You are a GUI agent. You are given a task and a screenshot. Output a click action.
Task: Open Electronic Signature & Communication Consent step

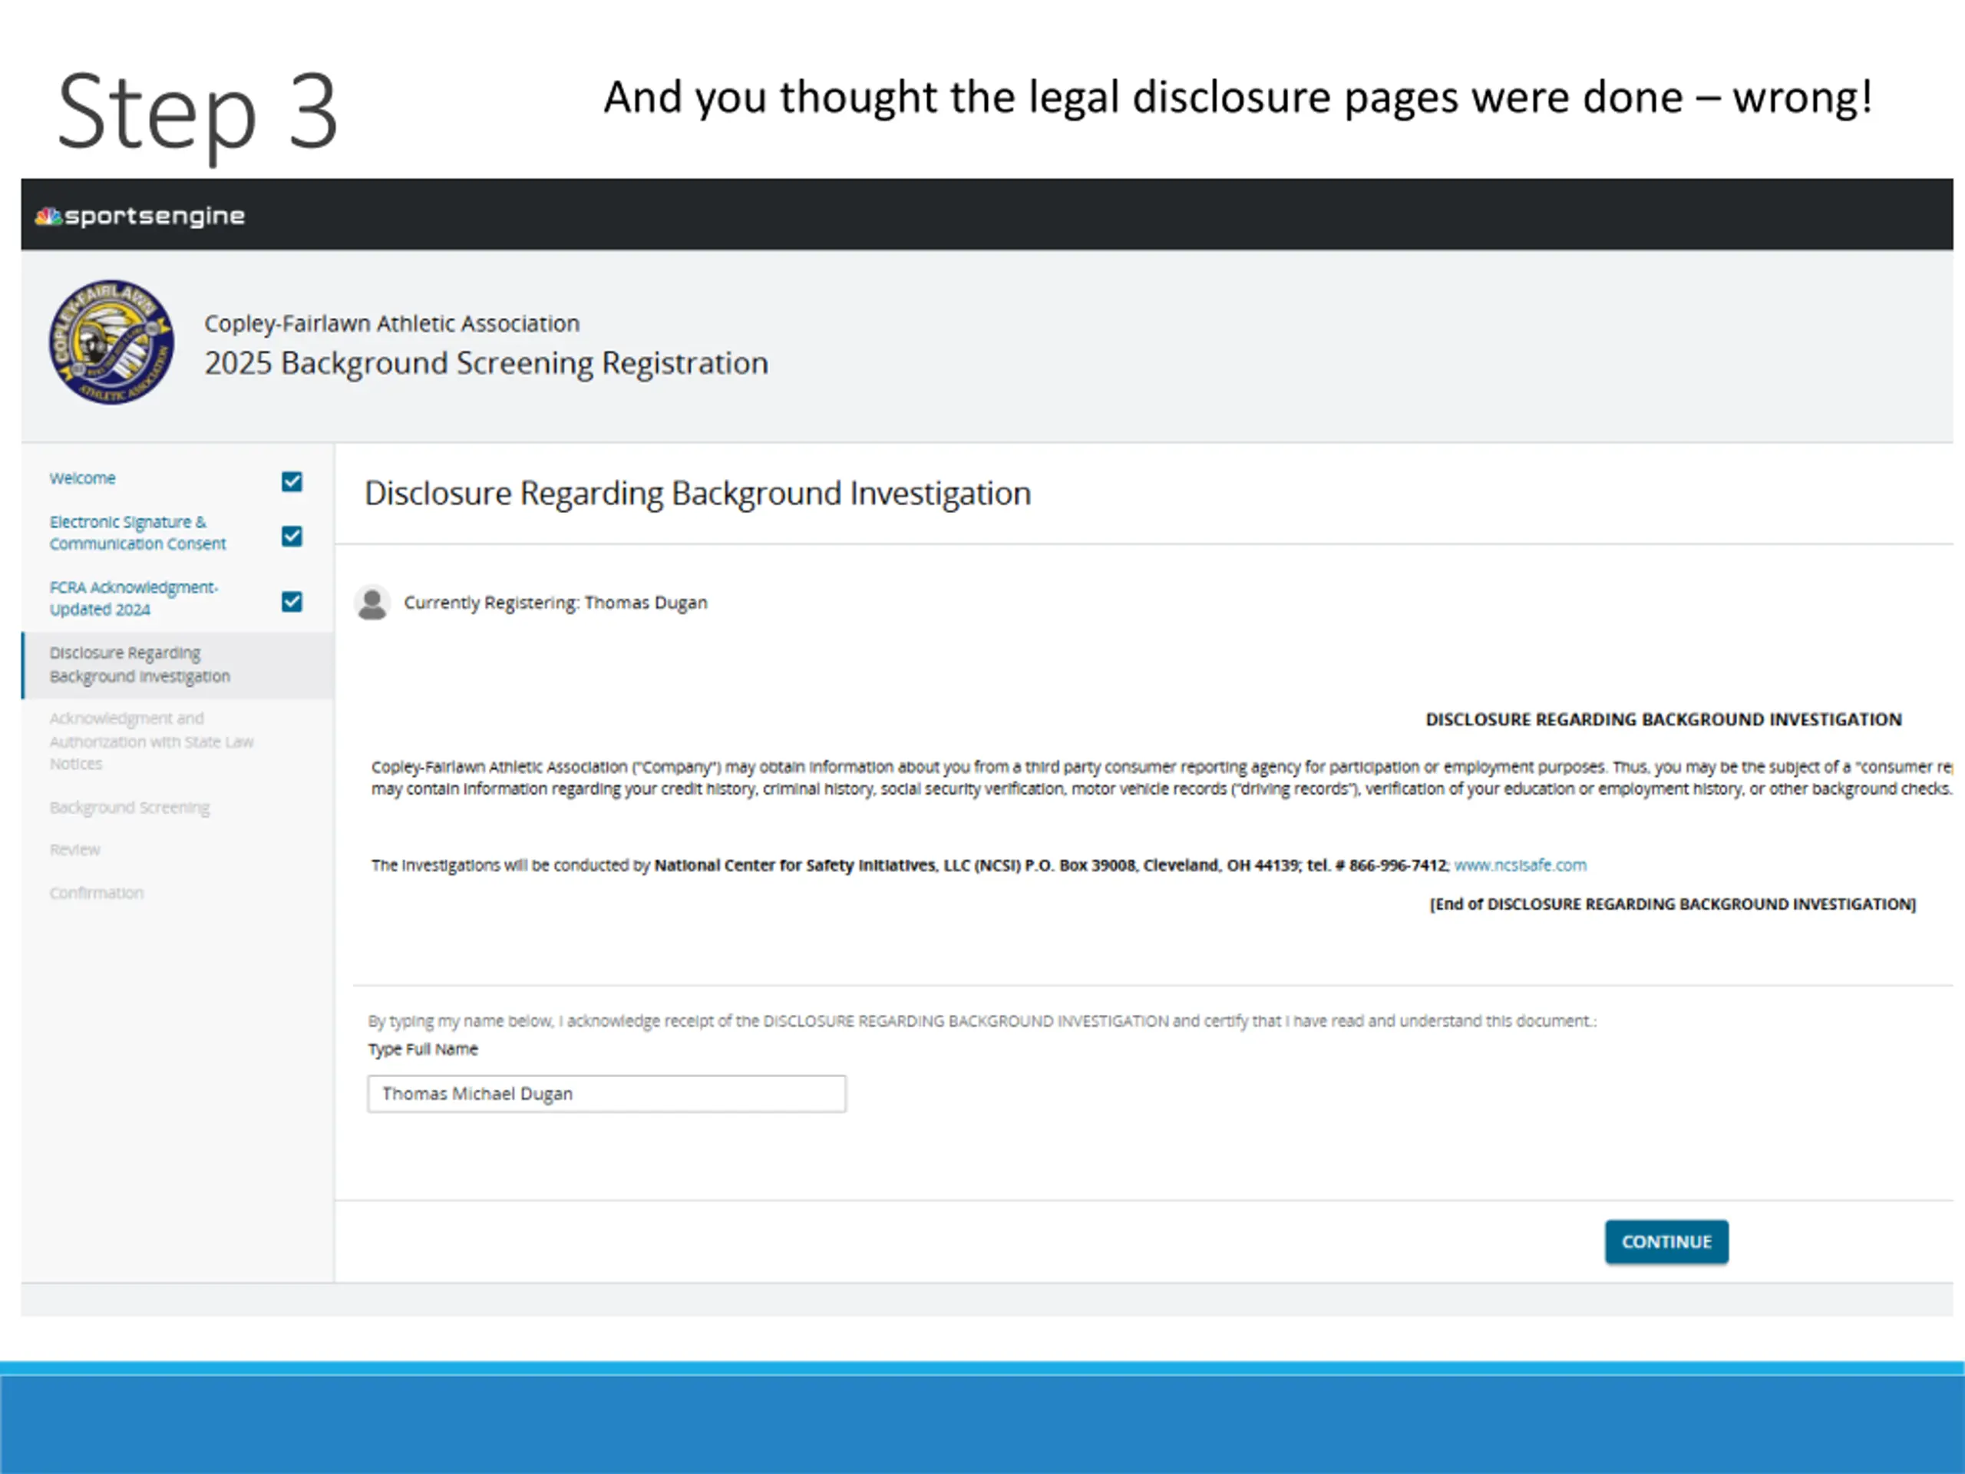pyautogui.click(x=137, y=532)
